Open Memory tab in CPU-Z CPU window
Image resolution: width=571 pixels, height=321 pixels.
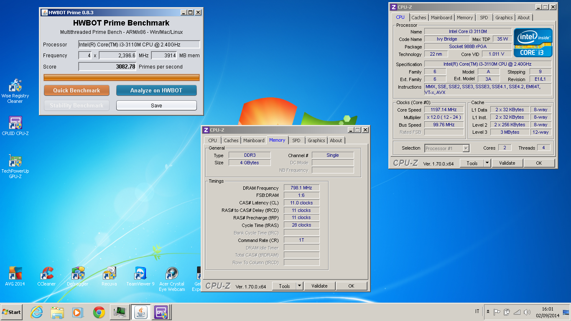465,18
